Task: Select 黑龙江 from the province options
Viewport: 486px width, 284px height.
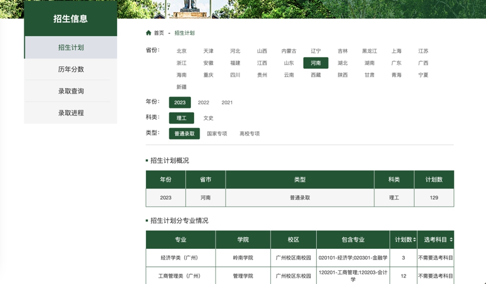Action: click(x=369, y=51)
